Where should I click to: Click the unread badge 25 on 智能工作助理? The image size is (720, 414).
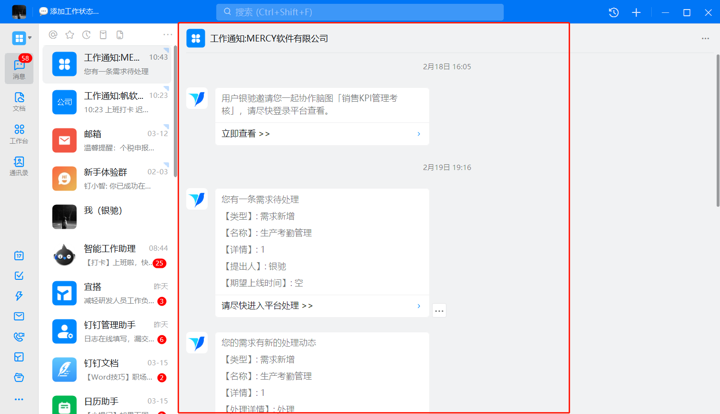(159, 263)
